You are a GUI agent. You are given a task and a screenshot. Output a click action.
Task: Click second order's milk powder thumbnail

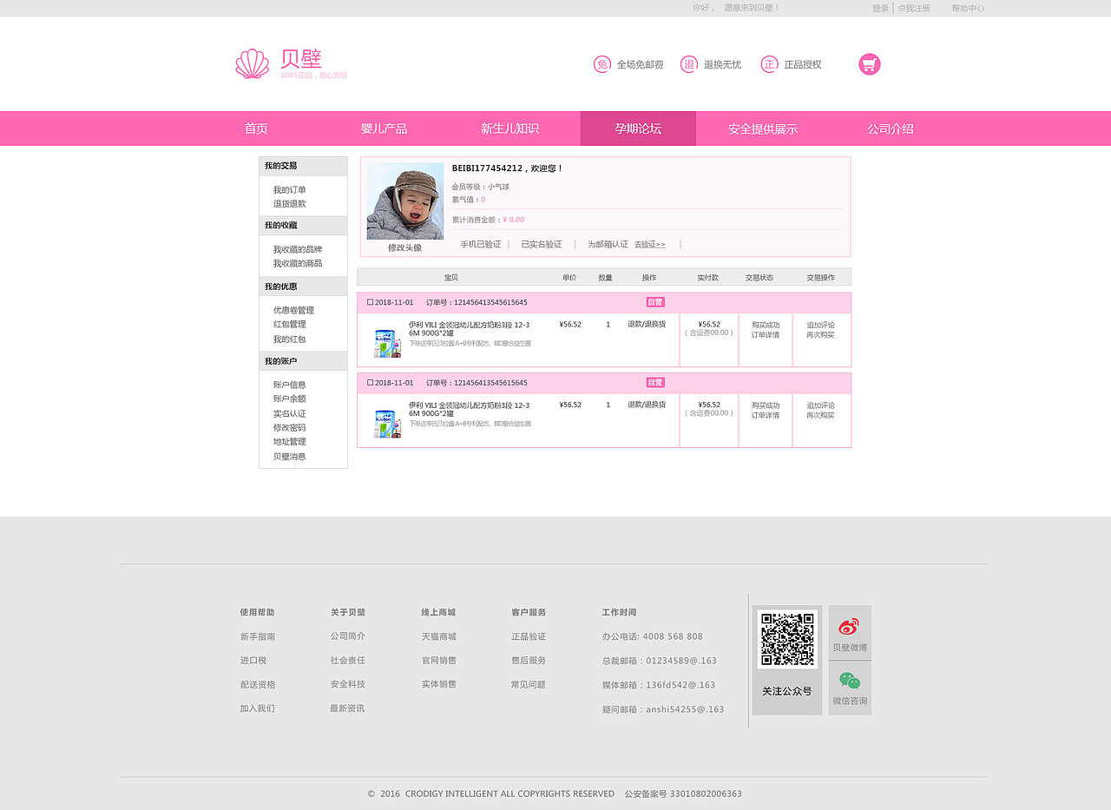point(387,424)
